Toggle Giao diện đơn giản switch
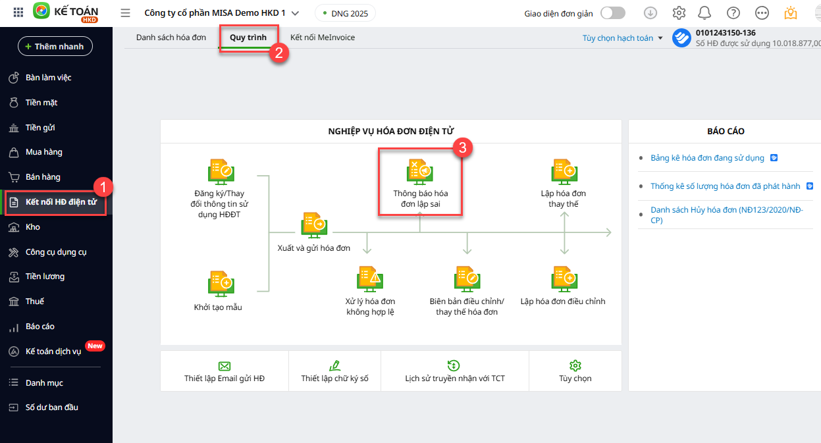 [612, 13]
